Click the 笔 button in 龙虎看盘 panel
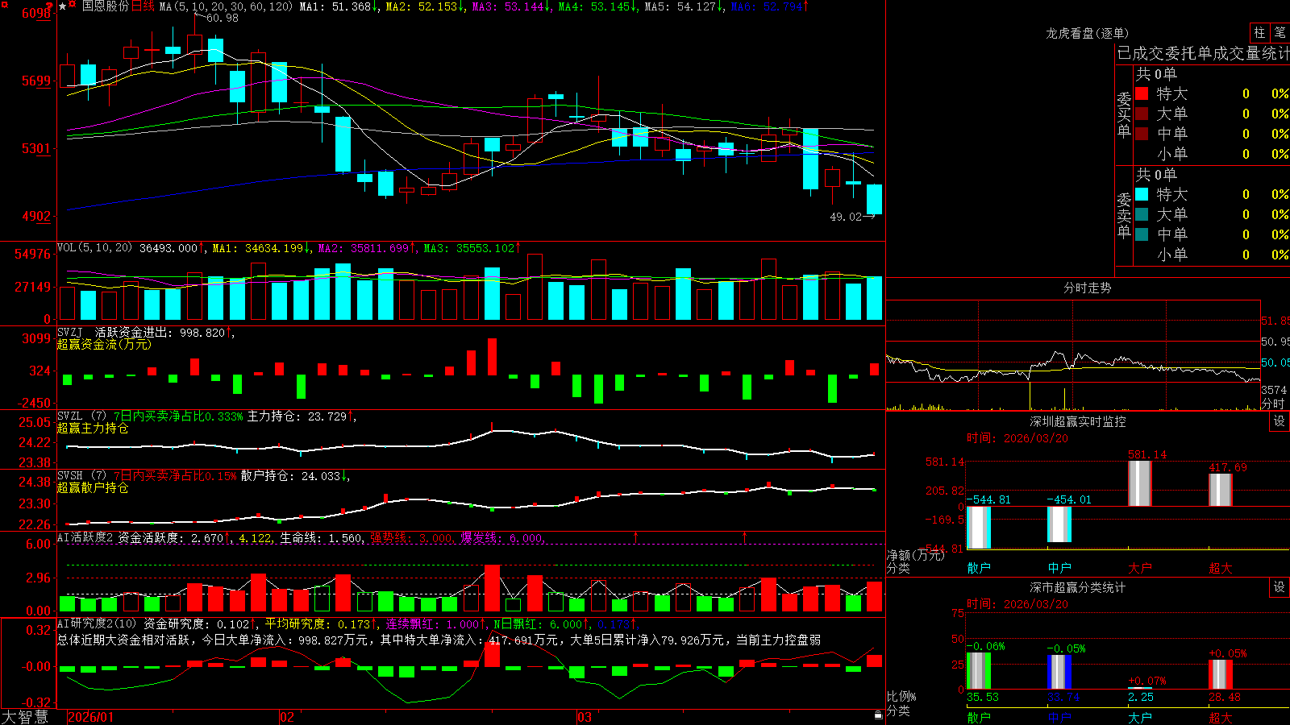 click(1280, 32)
